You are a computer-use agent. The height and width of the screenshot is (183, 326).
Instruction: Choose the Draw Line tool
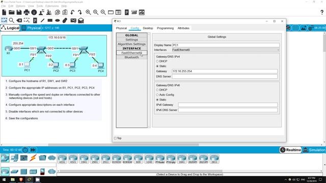(x=42, y=20)
